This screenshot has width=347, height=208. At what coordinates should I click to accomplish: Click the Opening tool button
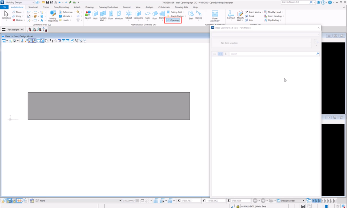point(173,20)
